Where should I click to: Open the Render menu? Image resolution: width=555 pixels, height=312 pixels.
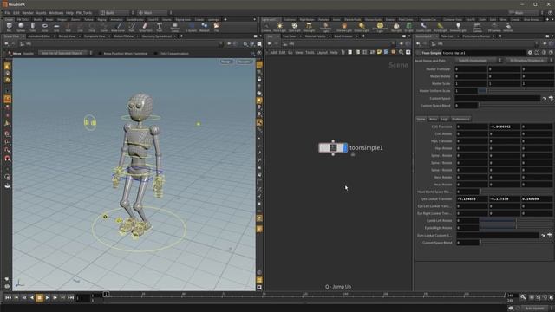(x=28, y=13)
